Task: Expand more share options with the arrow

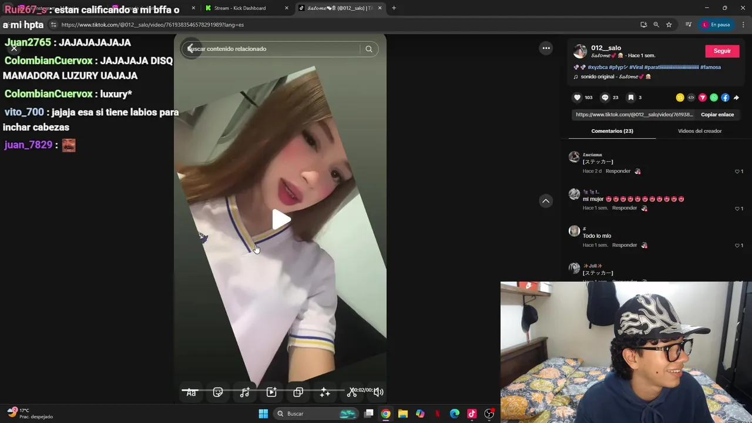Action: pyautogui.click(x=736, y=98)
